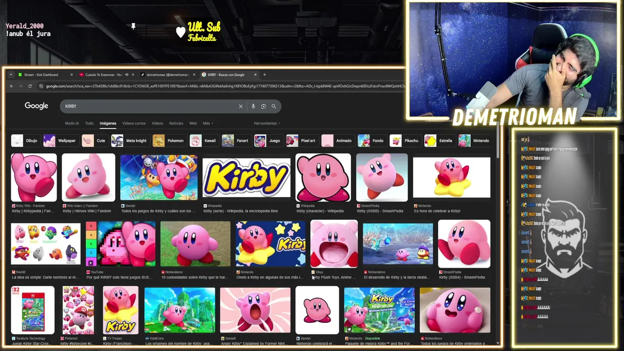Open Vandal Todos los juegos de Kirby image
The width and height of the screenshot is (624, 351).
(159, 177)
